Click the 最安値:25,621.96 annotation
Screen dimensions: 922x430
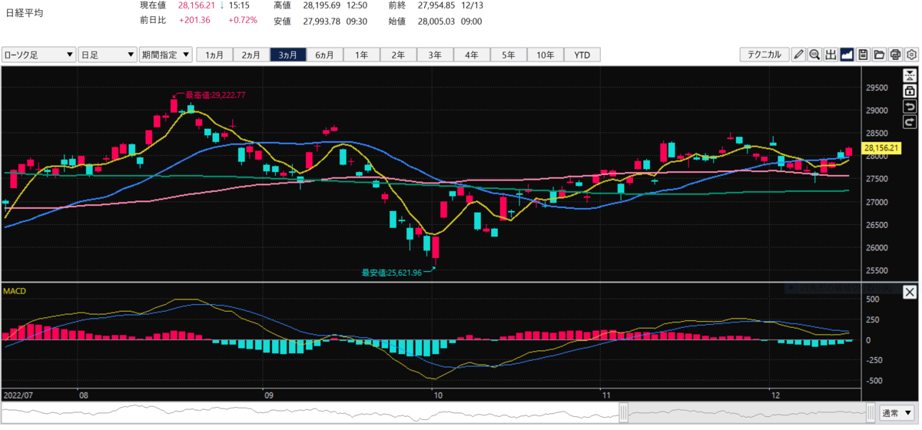392,271
